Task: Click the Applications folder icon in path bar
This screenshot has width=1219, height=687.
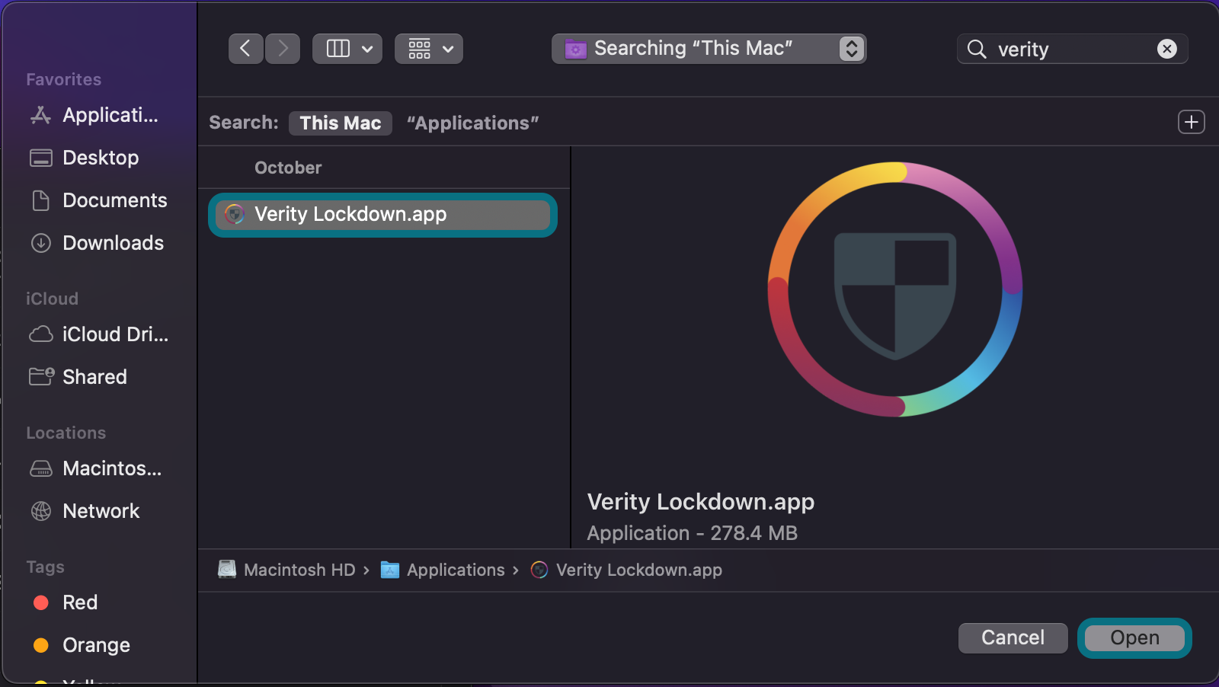Action: [x=390, y=570]
